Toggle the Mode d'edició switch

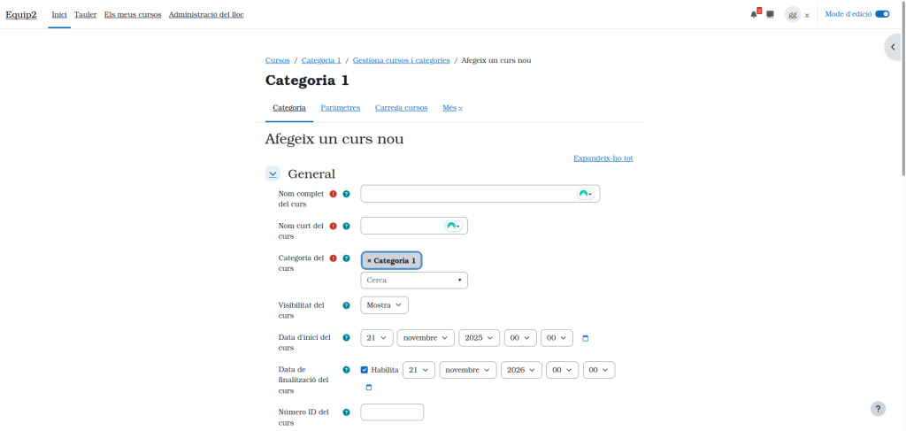coord(881,15)
